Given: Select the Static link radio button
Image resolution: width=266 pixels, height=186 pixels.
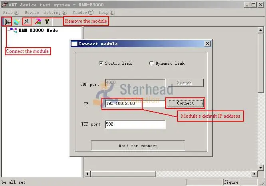Looking at the screenshot, I should (101, 63).
